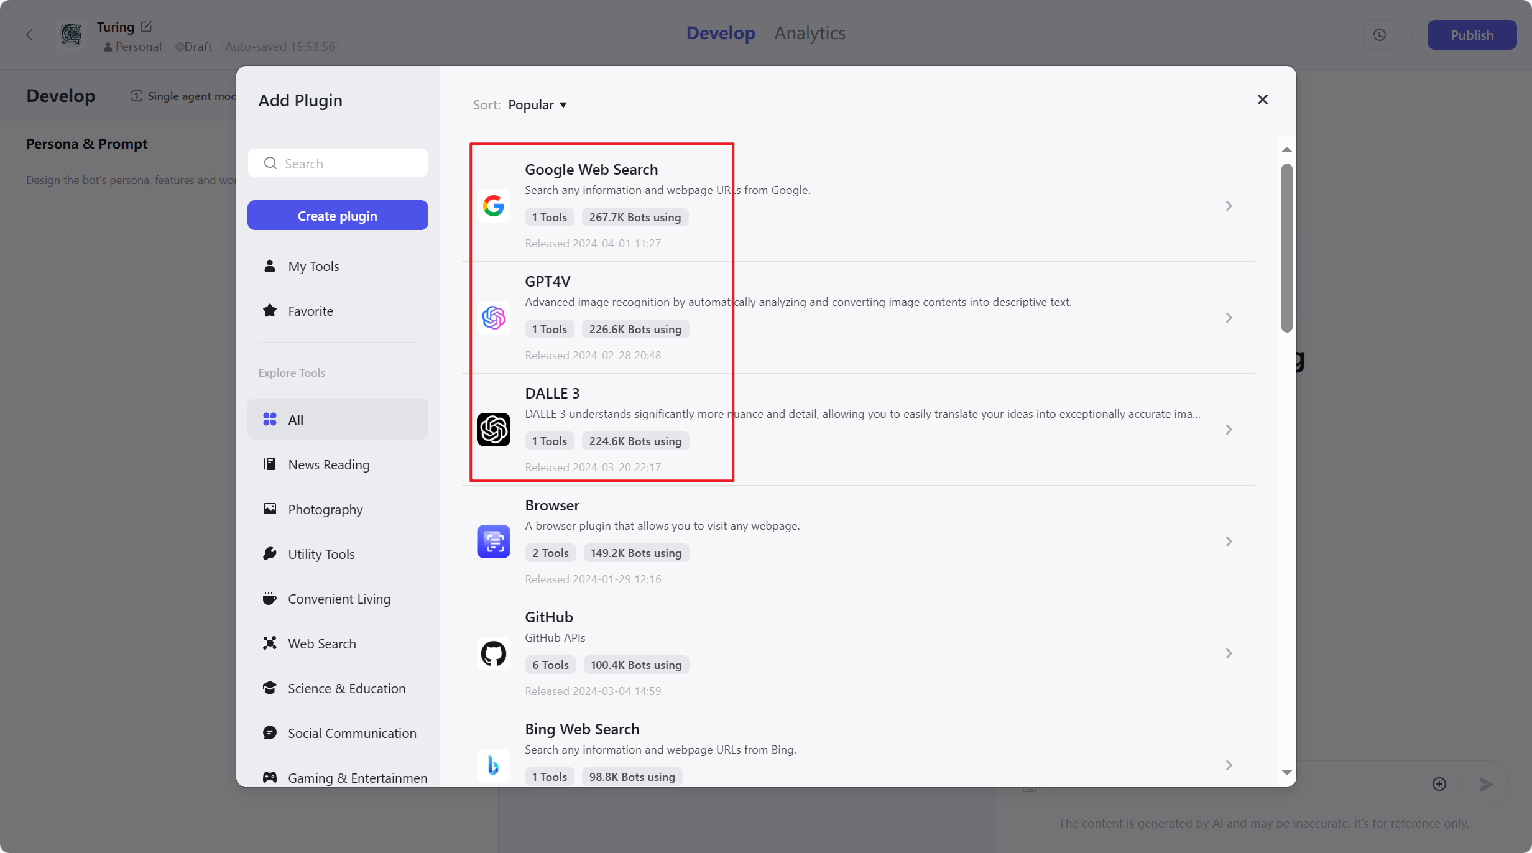Select the Utility Tools category
1532x853 pixels.
click(321, 554)
